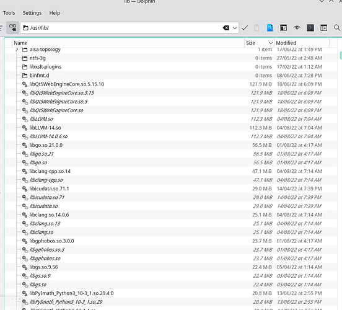Image resolution: width=342 pixels, height=310 pixels.
Task: Click the libicudata.so.71.1 file icon
Action: click(x=25, y=189)
